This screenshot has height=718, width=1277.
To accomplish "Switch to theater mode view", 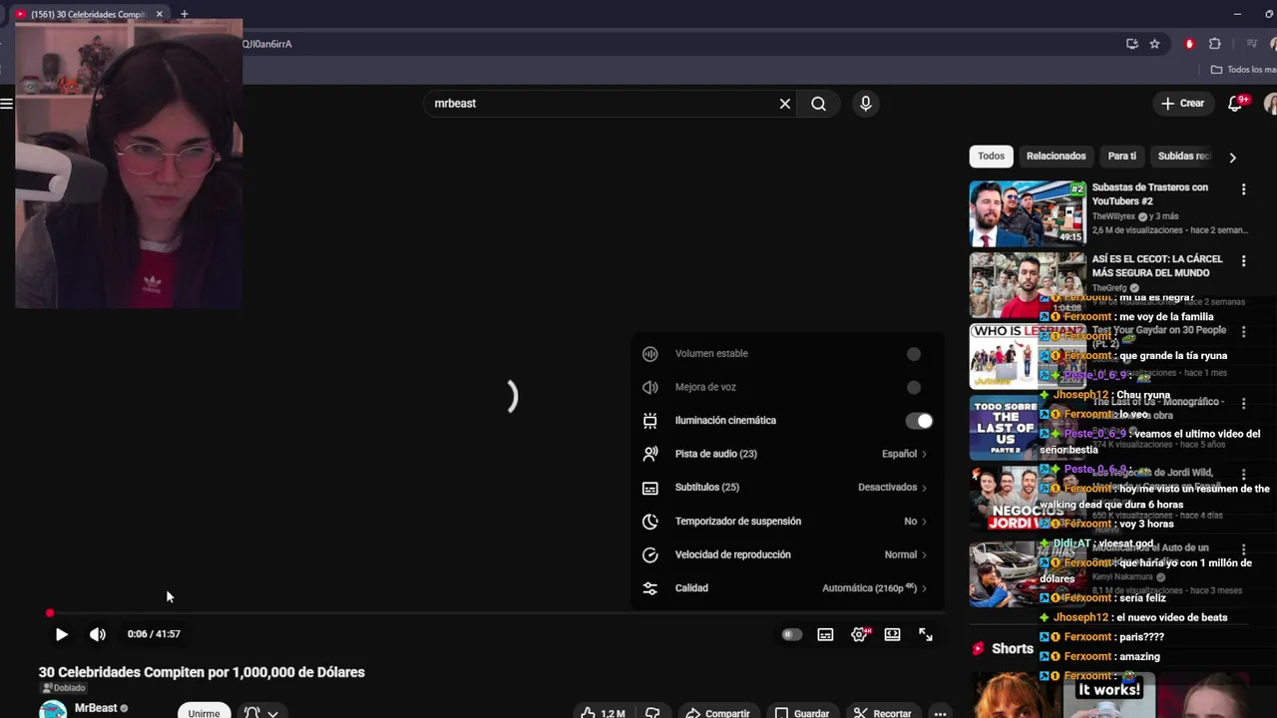I will 892,634.
